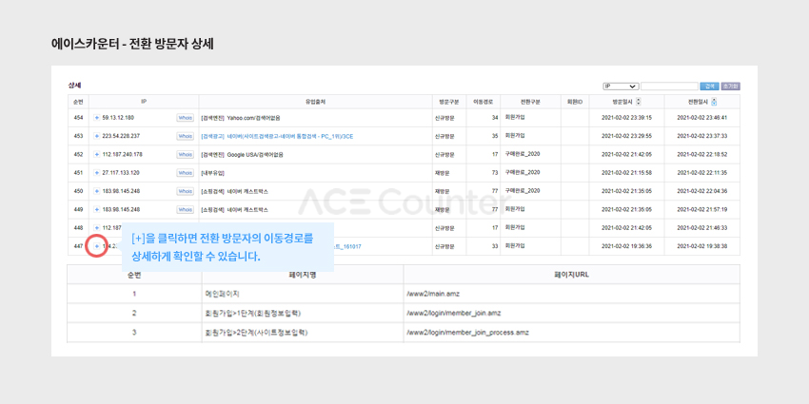Viewport: 809px width, 404px height.
Task: Expand the plus icon for row 447
Action: 96,246
